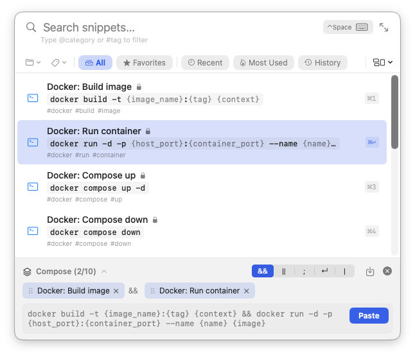415x357 pixels.
Task: Click the snippet list vertical scrollbar
Action: point(394,112)
